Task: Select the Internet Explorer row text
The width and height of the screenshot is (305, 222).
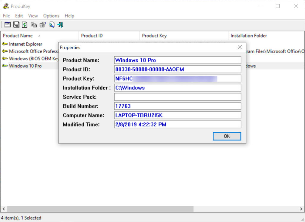Action: [x=26, y=44]
